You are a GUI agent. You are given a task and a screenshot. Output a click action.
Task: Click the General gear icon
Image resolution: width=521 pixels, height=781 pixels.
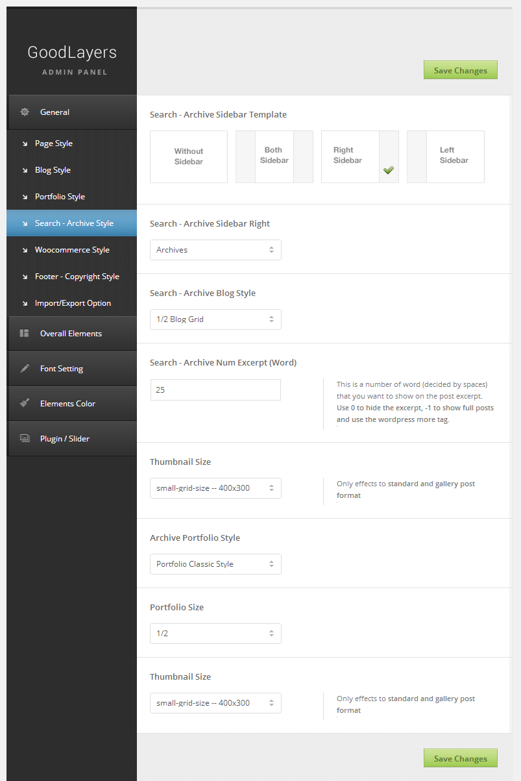[25, 112]
